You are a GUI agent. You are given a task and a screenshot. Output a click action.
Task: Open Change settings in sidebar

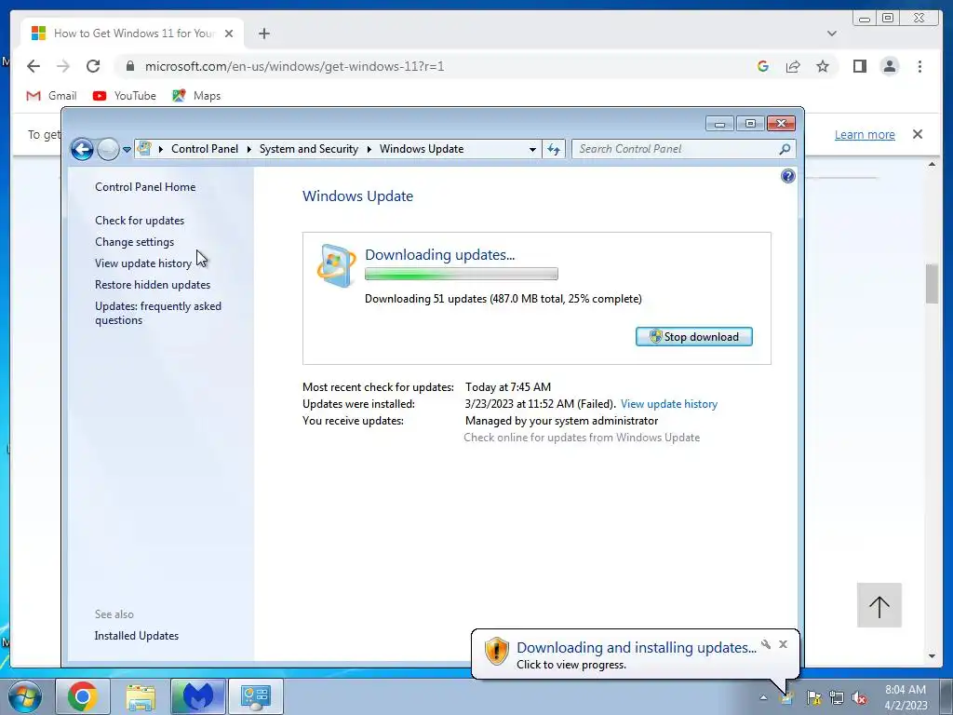134,242
